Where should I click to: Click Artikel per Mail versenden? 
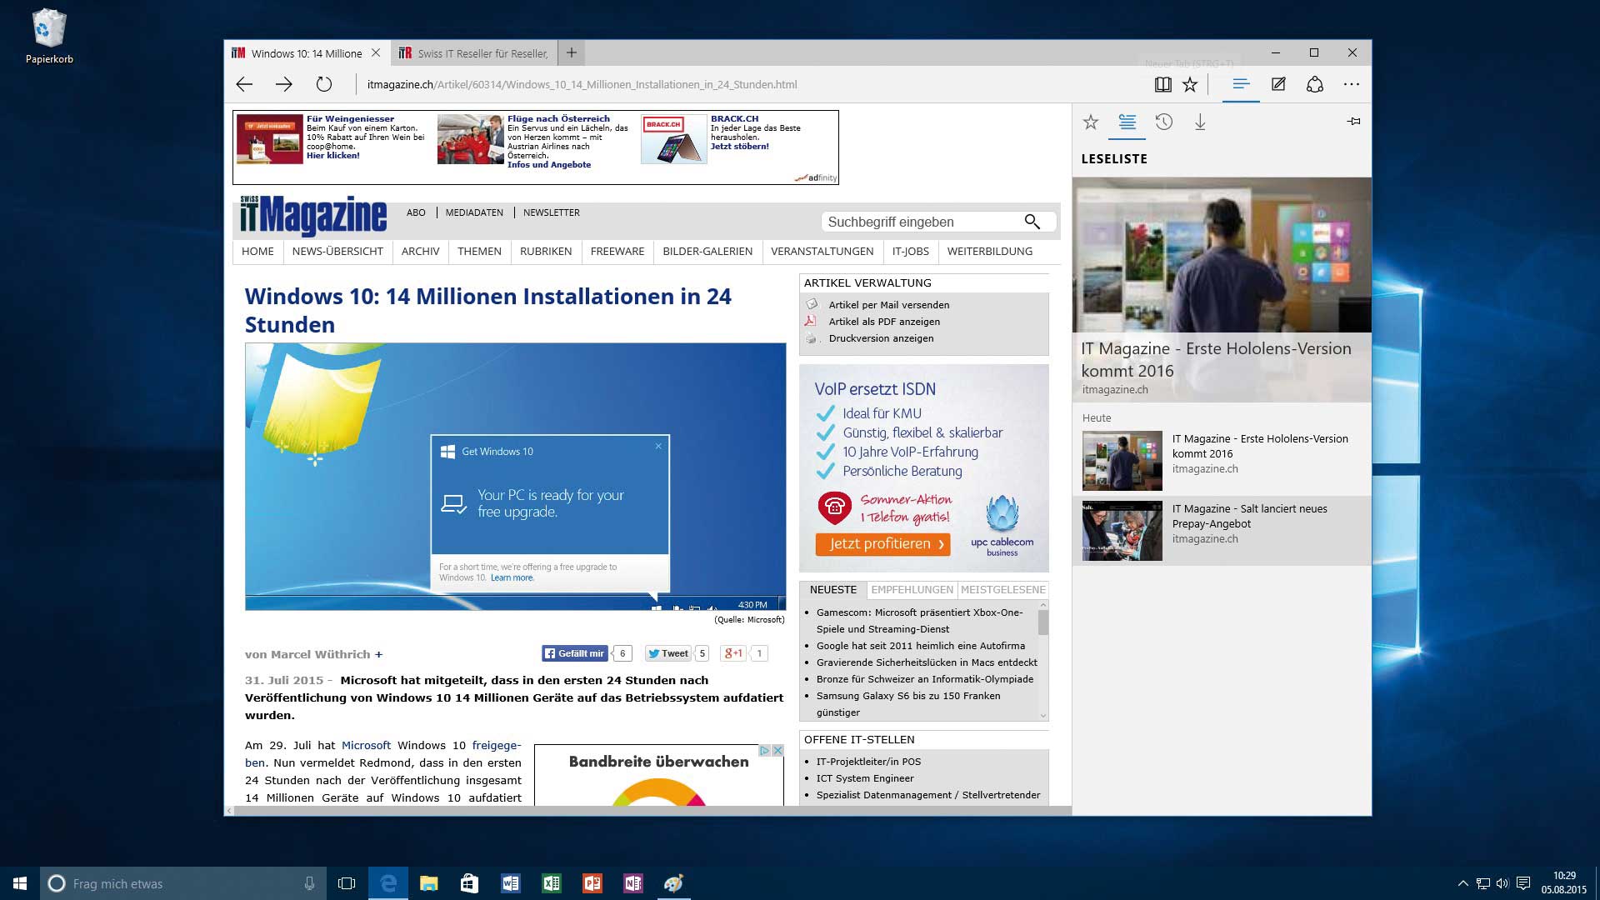tap(889, 305)
